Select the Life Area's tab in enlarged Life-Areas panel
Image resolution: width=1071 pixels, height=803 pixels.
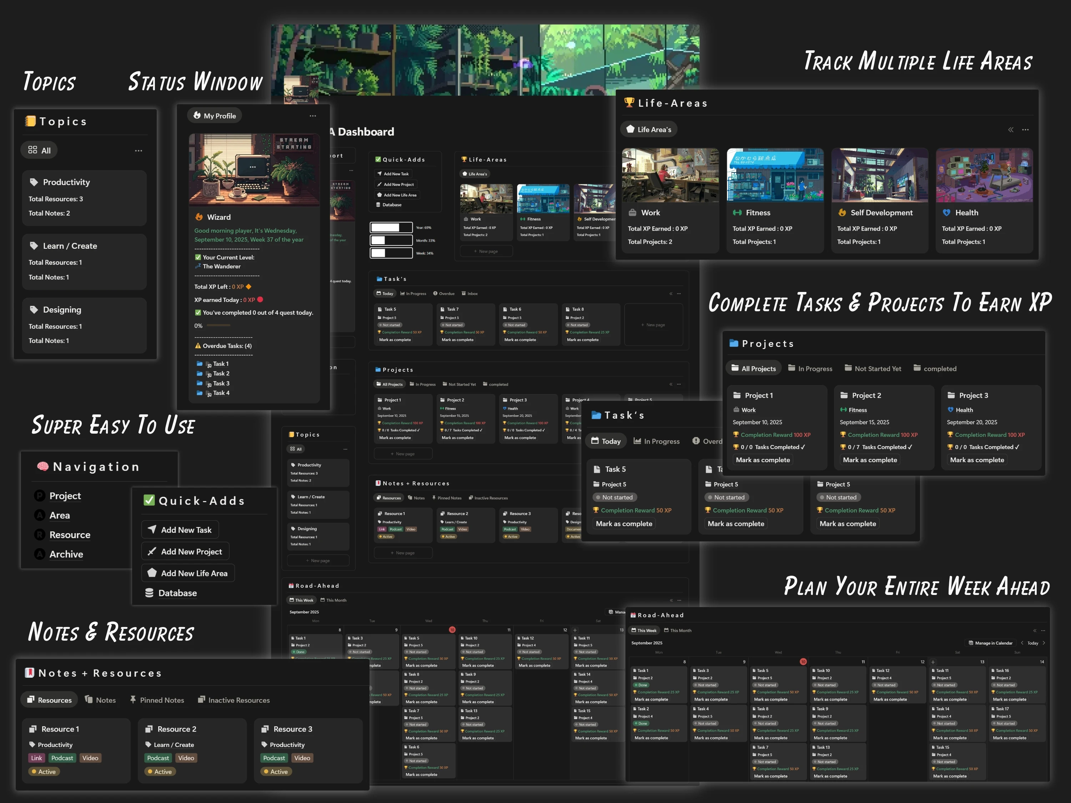click(649, 130)
